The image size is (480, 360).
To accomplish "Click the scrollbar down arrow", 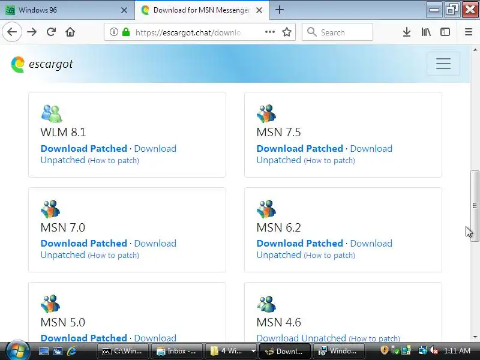I will [x=475, y=337].
